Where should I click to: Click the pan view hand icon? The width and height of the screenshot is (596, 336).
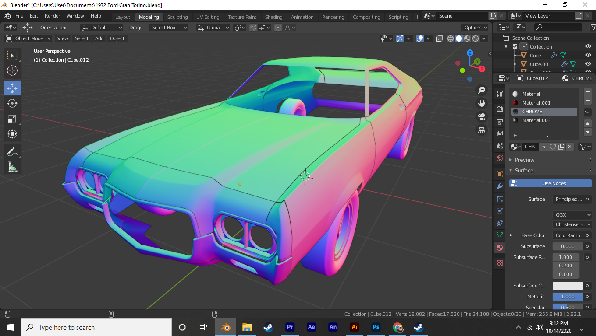pos(482,103)
